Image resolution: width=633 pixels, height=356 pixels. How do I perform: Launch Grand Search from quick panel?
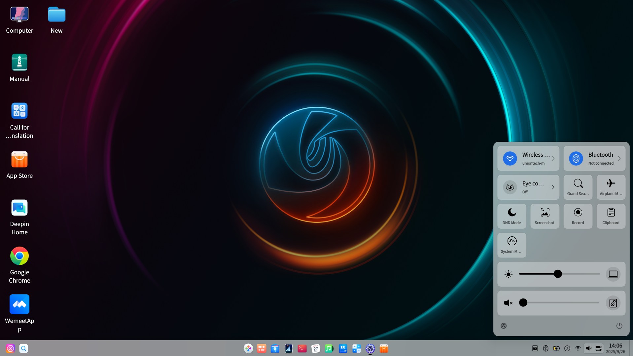(x=578, y=187)
